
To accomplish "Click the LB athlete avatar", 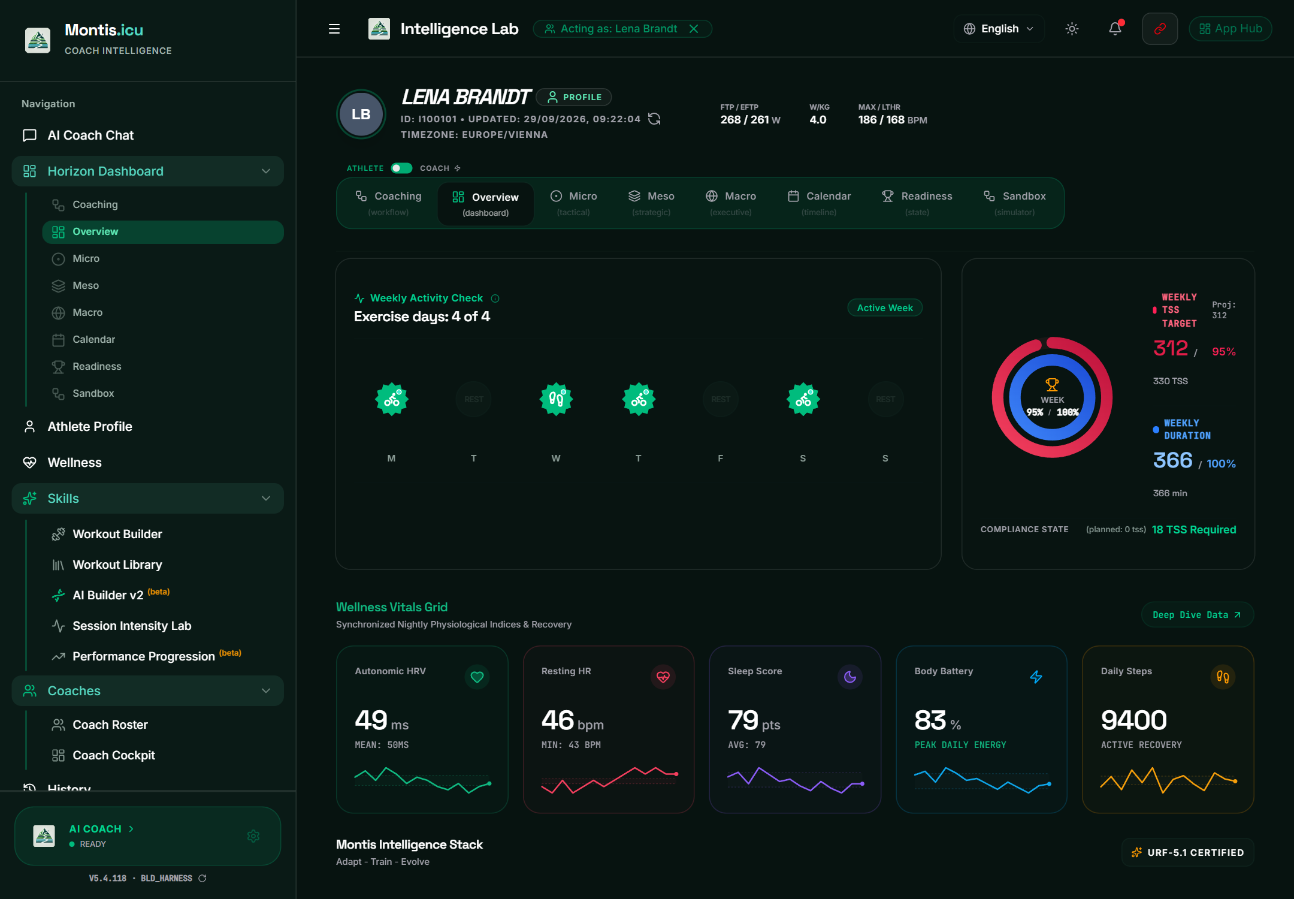I will (x=361, y=114).
